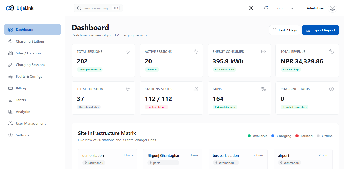Click the Analytics bar chart icon
This screenshot has width=344, height=169.
[x=10, y=112]
